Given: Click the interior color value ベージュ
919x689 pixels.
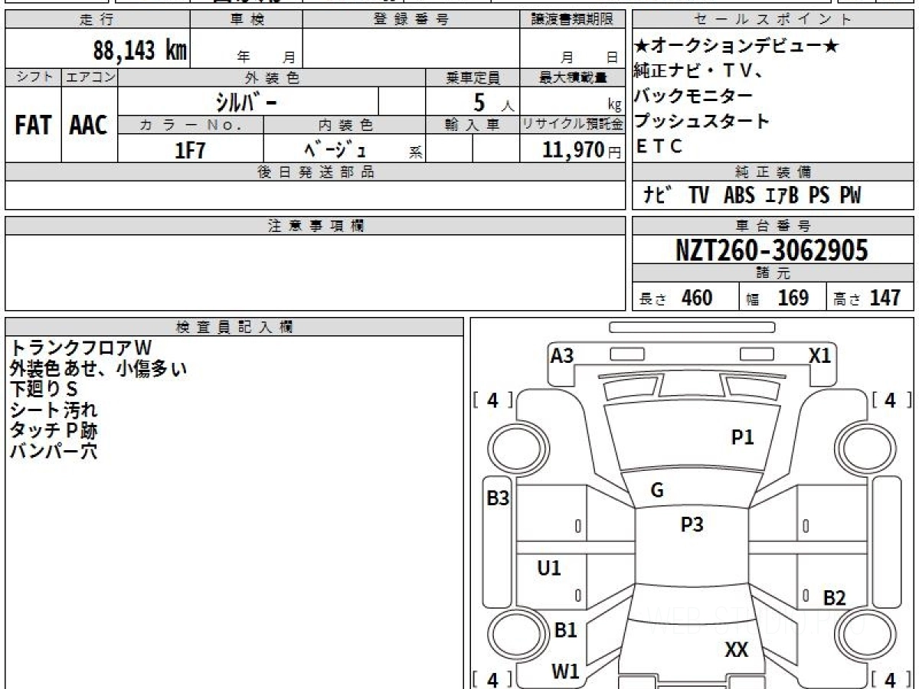Looking at the screenshot, I should coord(334,149).
